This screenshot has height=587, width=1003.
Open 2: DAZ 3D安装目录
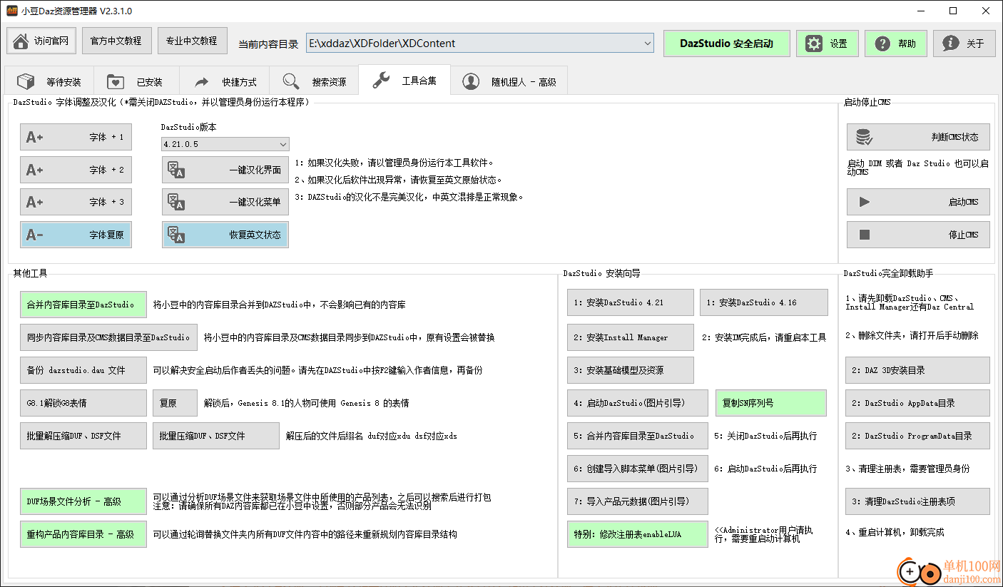pos(918,370)
